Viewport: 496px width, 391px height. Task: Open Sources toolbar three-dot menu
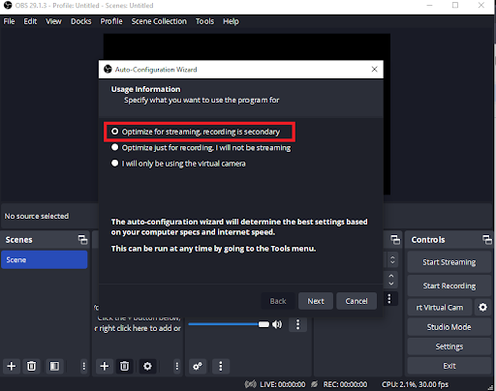coord(176,366)
